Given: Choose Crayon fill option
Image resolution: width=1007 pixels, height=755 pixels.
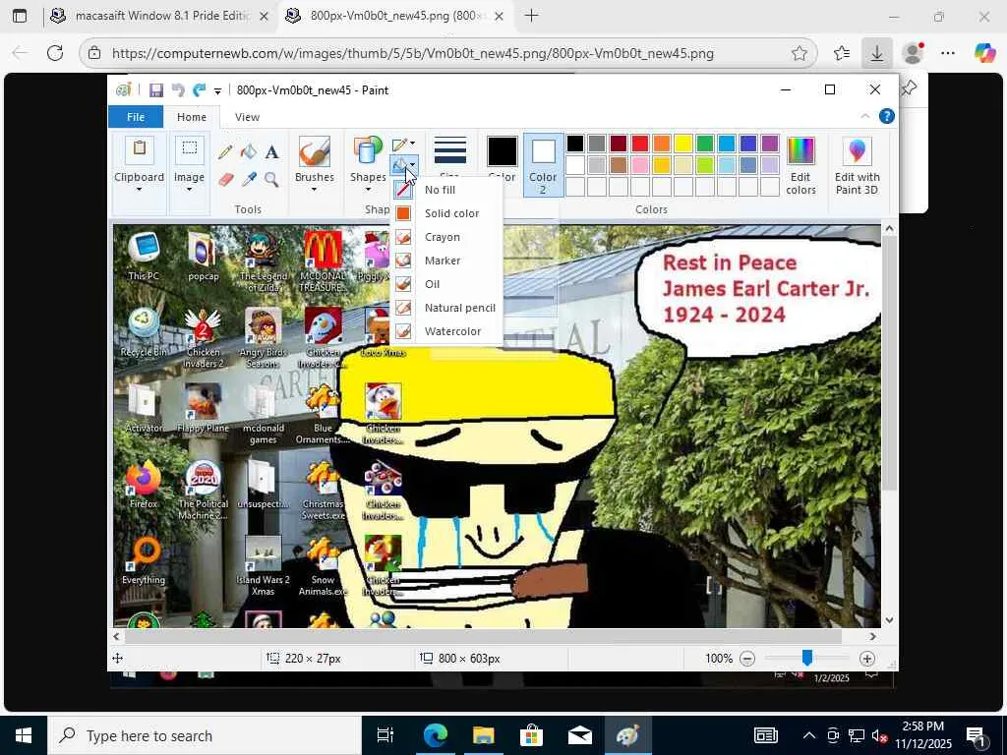Looking at the screenshot, I should (446, 238).
